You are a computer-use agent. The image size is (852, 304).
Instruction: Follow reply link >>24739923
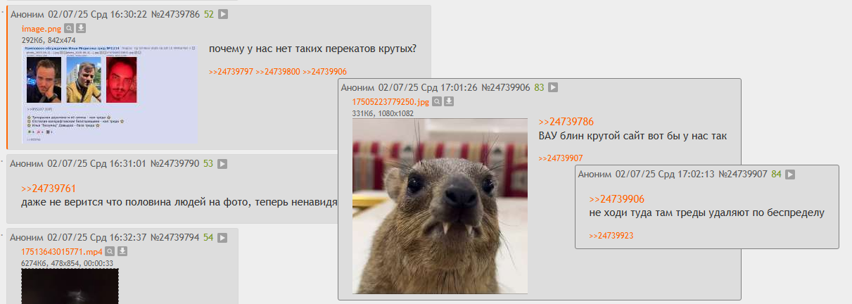[x=611, y=236]
